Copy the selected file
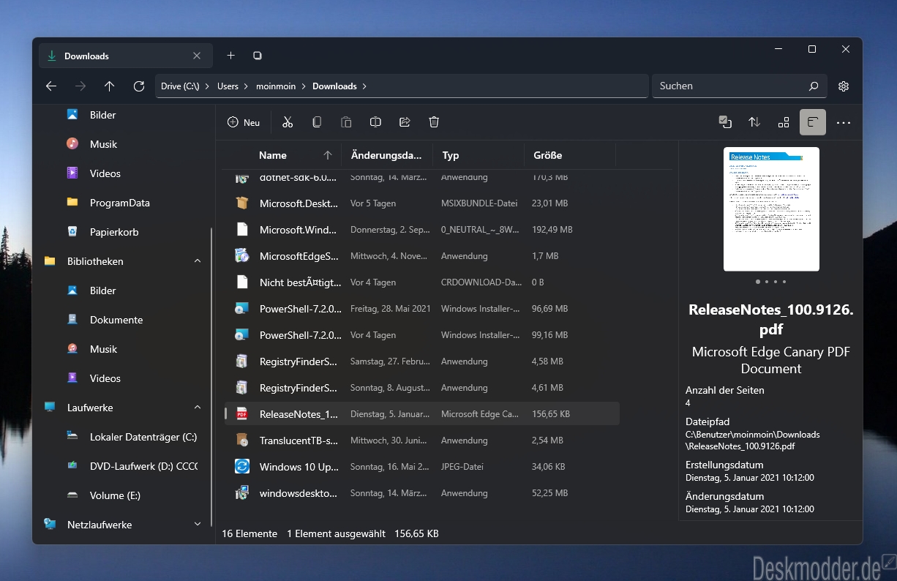897x581 pixels. coord(317,122)
